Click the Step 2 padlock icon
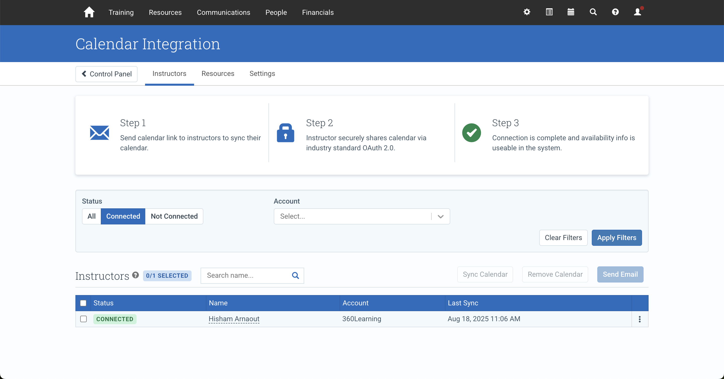This screenshot has height=379, width=724. click(285, 133)
